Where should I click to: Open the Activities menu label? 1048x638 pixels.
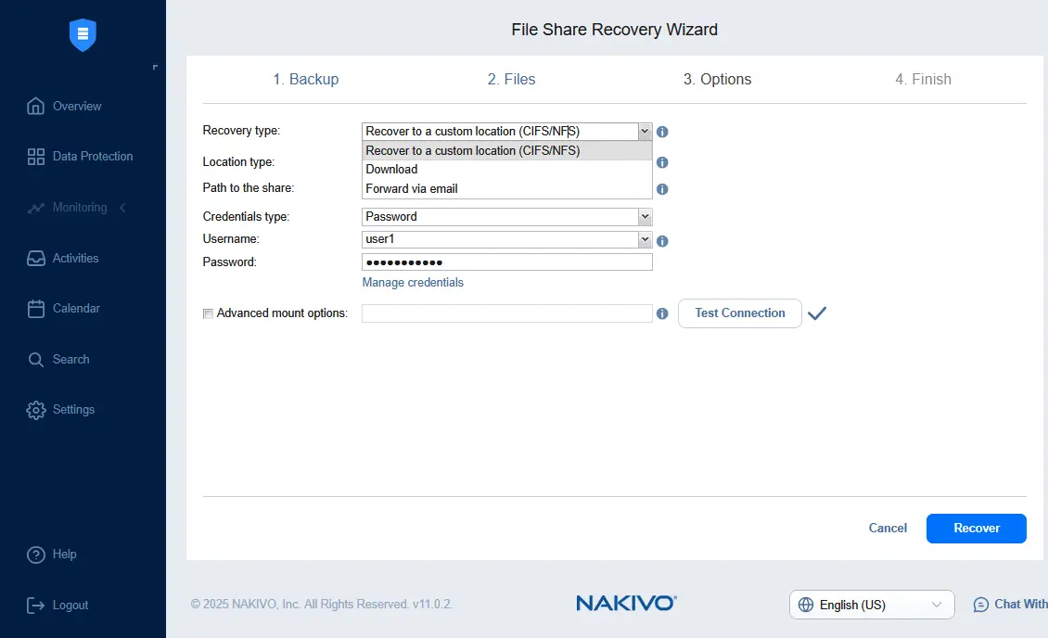(75, 259)
